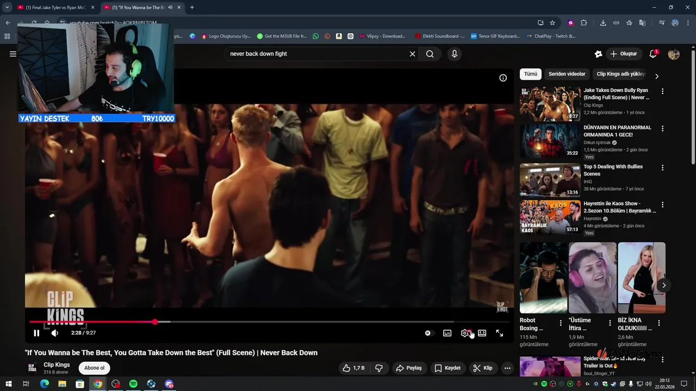
Task: Subscribe with the Abone ol button
Action: click(x=94, y=368)
